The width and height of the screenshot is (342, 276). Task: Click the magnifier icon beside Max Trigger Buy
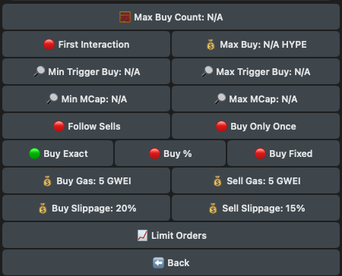click(207, 71)
